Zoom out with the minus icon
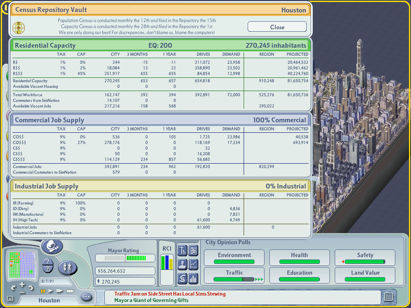The width and height of the screenshot is (411, 308). point(22,292)
